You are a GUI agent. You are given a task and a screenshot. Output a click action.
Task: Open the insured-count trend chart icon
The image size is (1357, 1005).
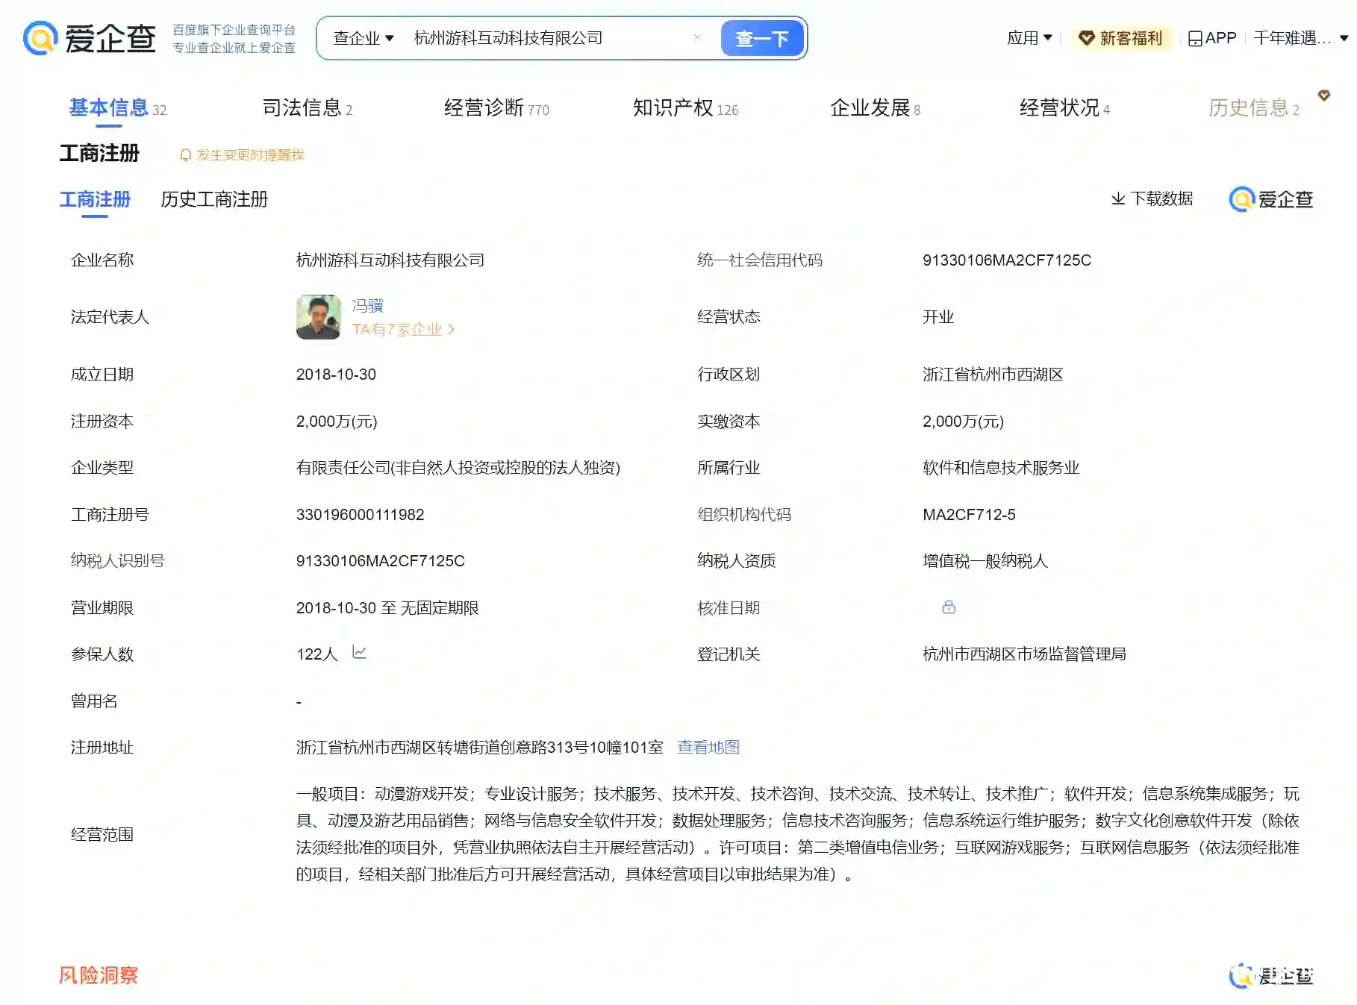pyautogui.click(x=359, y=653)
